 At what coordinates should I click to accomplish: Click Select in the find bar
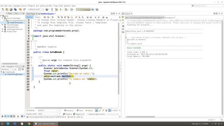click(89, 111)
